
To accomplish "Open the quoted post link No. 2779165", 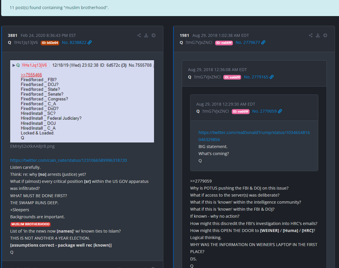I will [x=256, y=77].
